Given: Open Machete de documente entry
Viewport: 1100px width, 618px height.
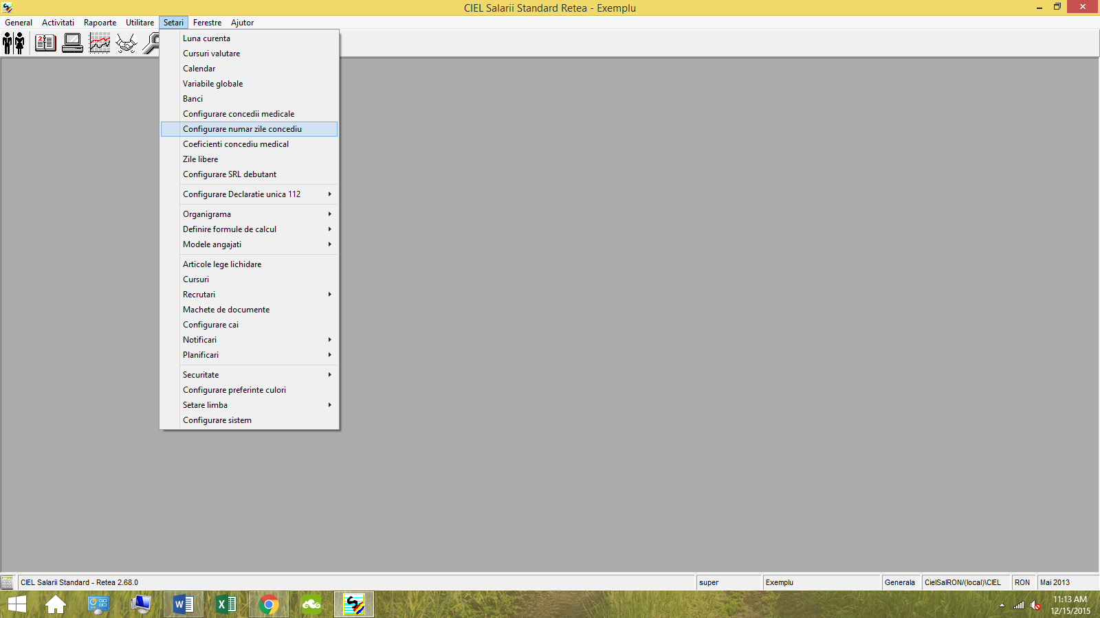Looking at the screenshot, I should pos(249,310).
